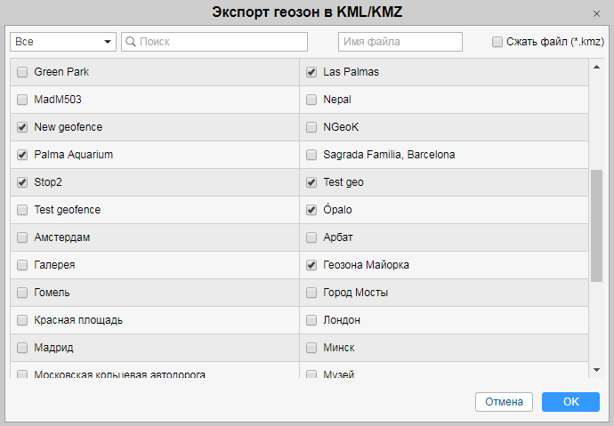This screenshot has height=426, width=614.
Task: Enable the 'Сжать файл (*.kmz)' checkbox
Action: click(x=497, y=42)
